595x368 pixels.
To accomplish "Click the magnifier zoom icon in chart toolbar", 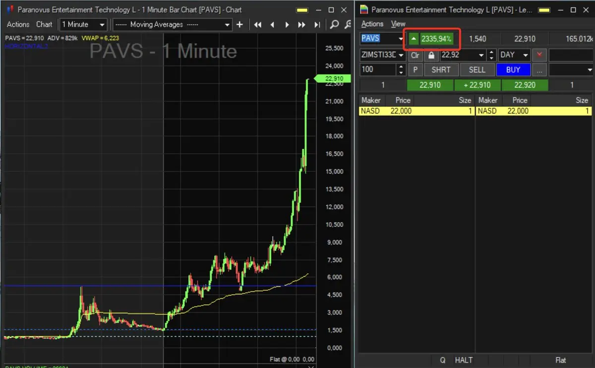I will coord(335,24).
